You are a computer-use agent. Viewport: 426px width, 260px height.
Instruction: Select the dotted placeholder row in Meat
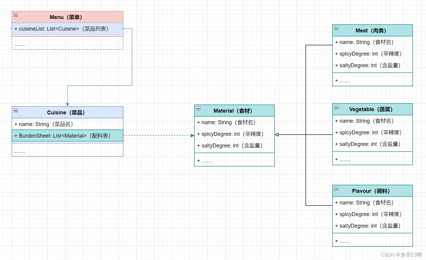point(373,80)
